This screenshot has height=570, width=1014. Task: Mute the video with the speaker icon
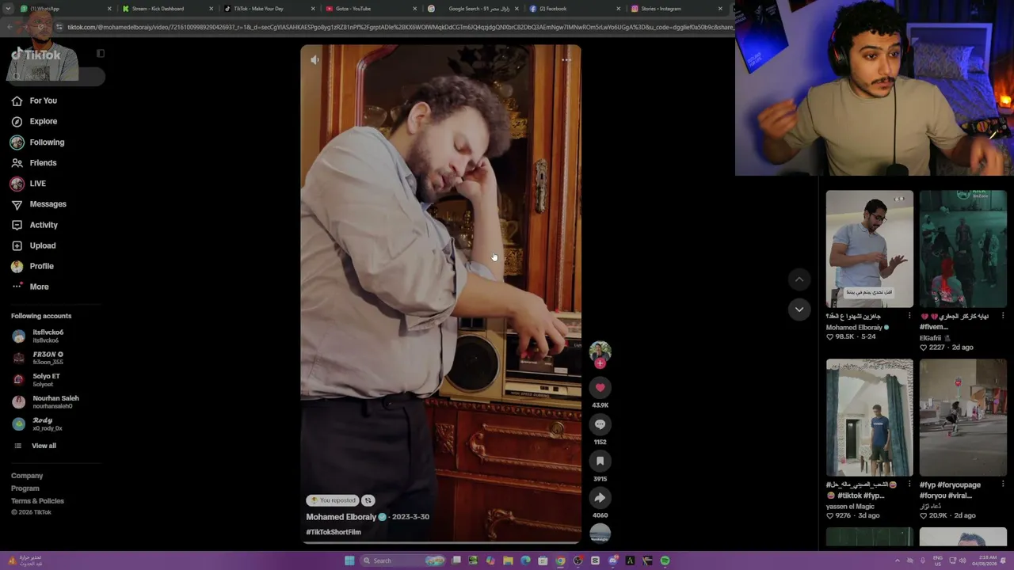pyautogui.click(x=314, y=59)
